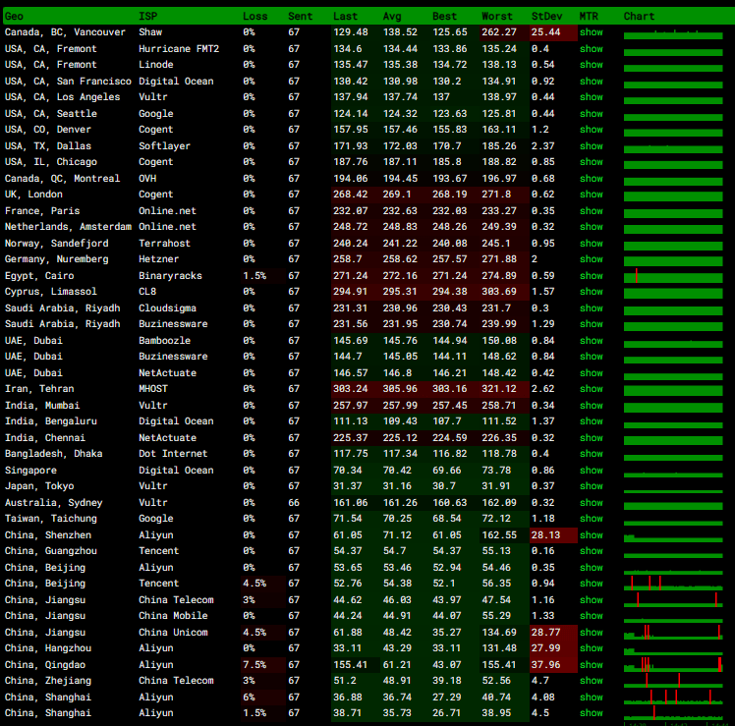
Task: Select Loss value 7.5% for Qingdao
Action: click(254, 665)
